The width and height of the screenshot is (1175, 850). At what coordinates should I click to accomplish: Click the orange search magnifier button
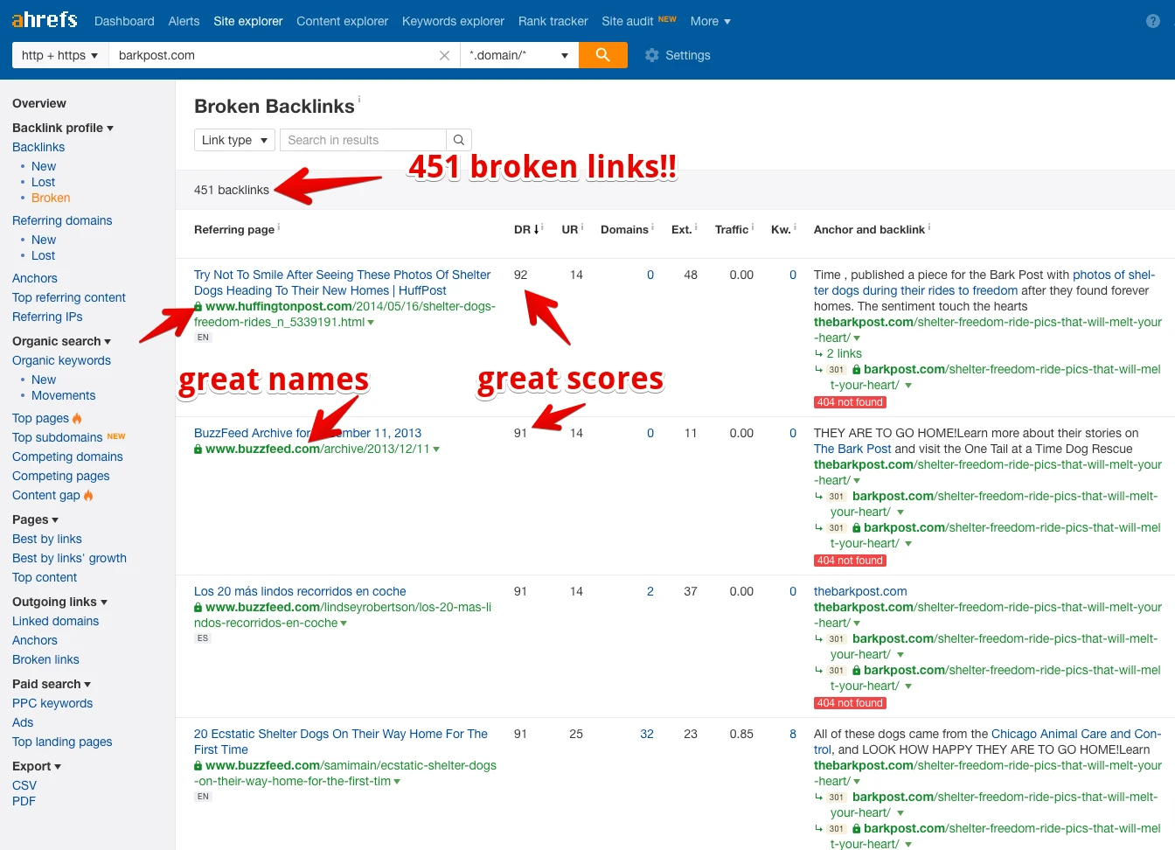pyautogui.click(x=602, y=54)
